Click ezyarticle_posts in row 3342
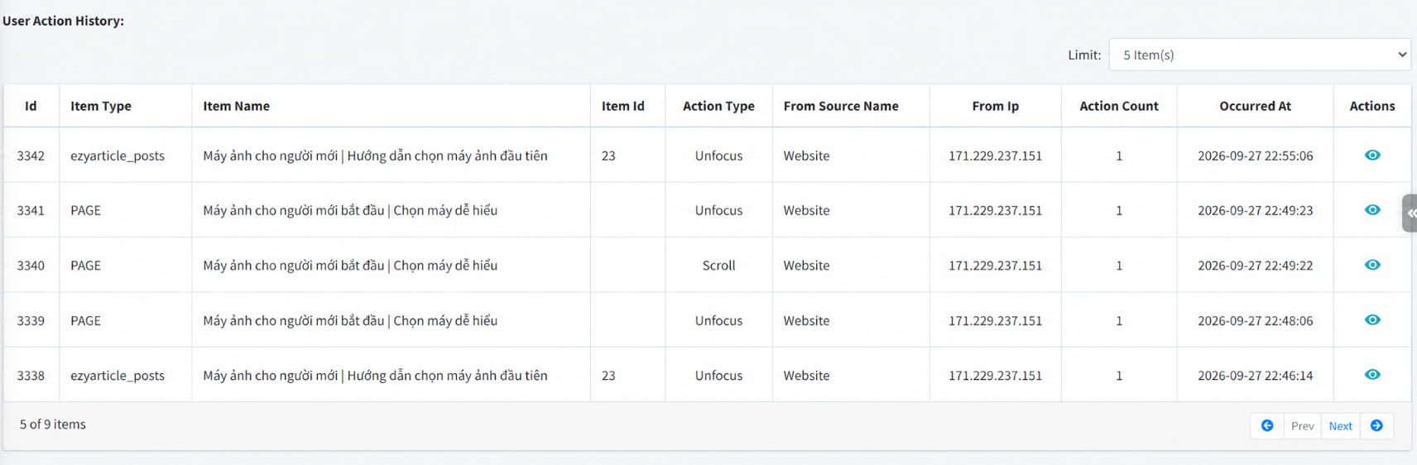Screen dimensions: 1417x465 click(118, 156)
